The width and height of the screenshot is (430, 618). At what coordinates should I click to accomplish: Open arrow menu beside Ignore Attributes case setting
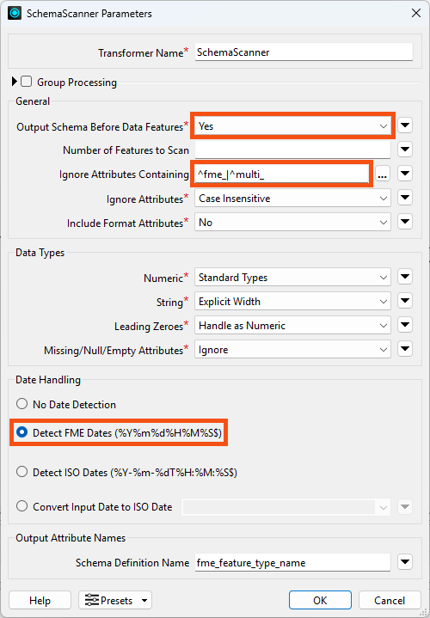pyautogui.click(x=405, y=199)
